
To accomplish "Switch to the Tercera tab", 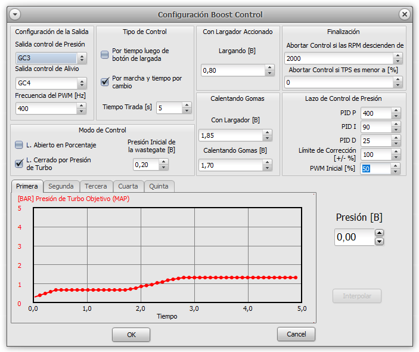I will tap(96, 186).
